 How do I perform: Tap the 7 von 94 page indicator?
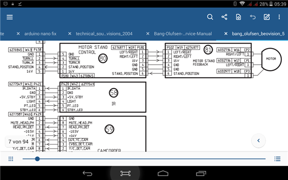18,142
